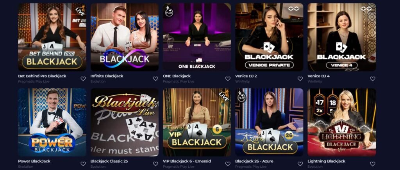400x170 pixels.
Task: Open Venice Private blackjack thumbnail
Action: [269, 37]
